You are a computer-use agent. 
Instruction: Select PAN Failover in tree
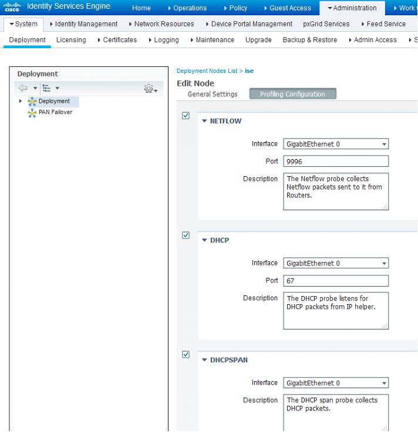55,112
